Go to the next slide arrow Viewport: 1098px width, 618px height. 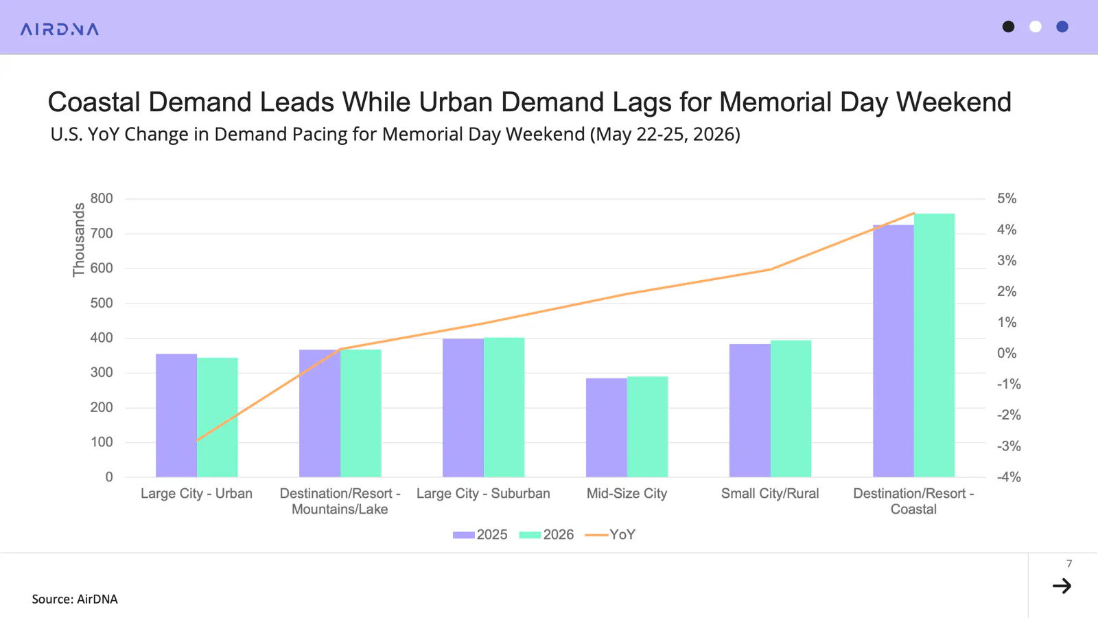coord(1062,586)
